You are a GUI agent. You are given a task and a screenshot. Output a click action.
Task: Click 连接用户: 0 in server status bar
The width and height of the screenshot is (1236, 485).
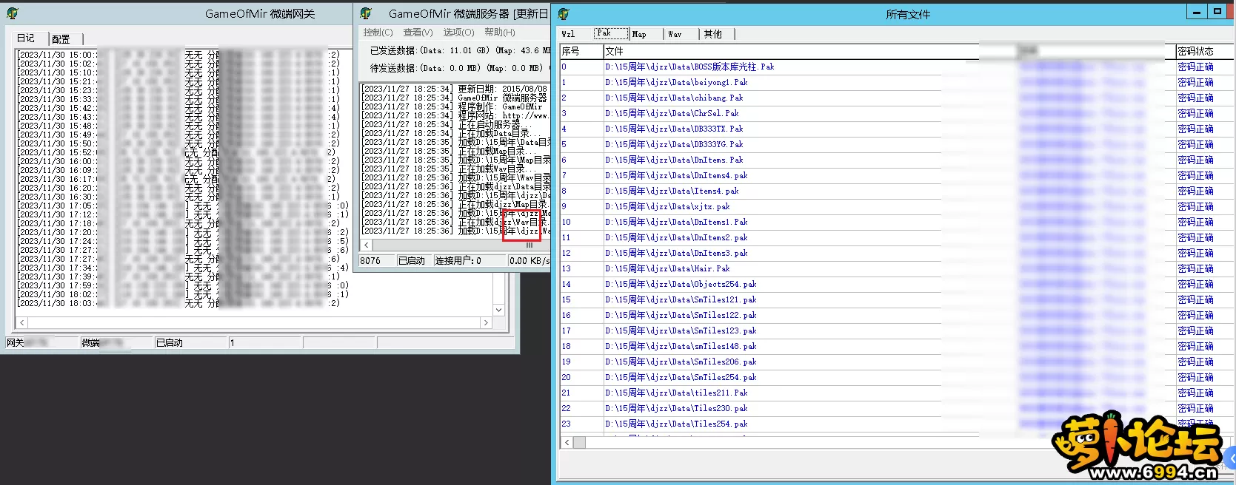[470, 260]
